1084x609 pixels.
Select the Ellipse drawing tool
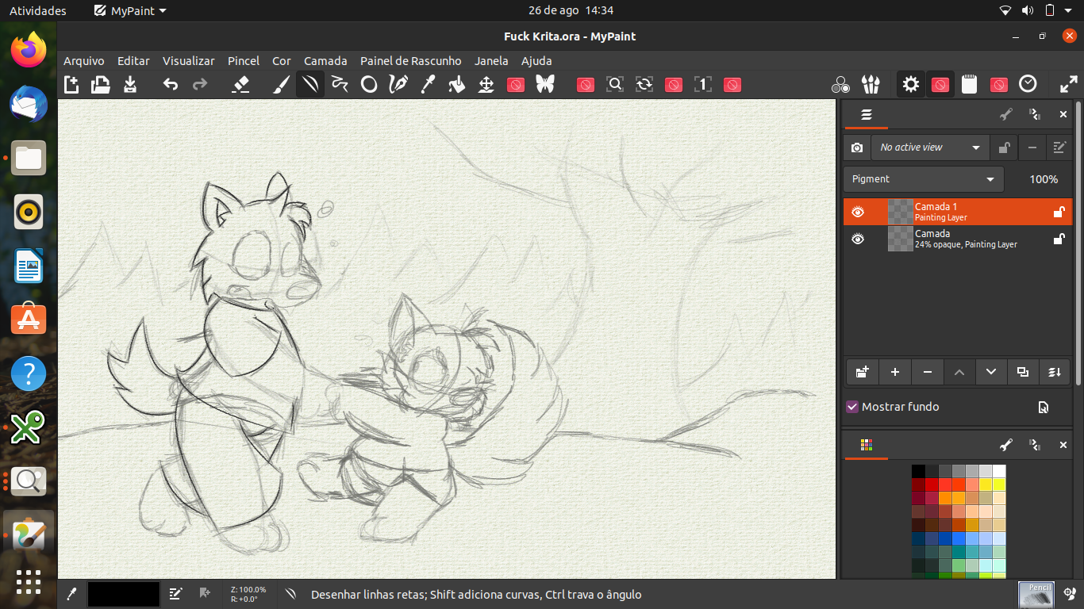(x=369, y=84)
